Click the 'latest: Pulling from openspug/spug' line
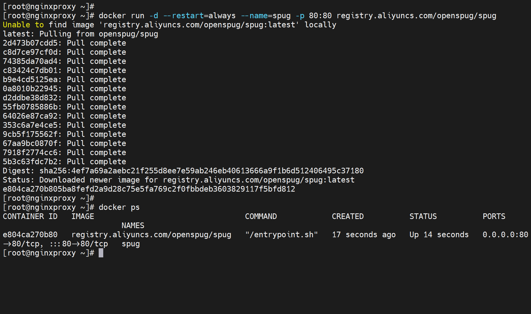Viewport: 531px width, 314px height. pyautogui.click(x=80, y=34)
